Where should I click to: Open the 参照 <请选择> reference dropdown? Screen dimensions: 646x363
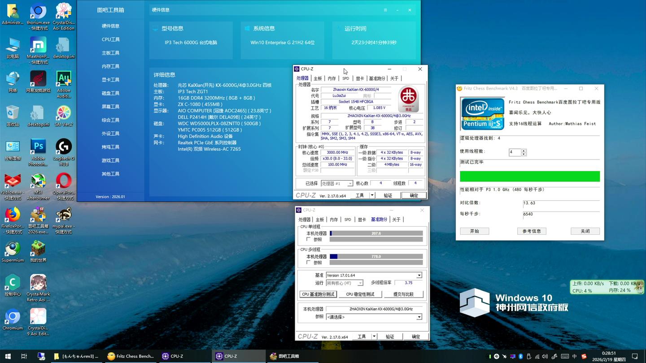pyautogui.click(x=374, y=317)
